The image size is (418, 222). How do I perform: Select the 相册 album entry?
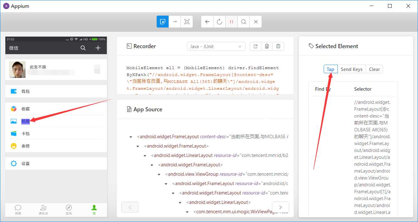point(56,121)
